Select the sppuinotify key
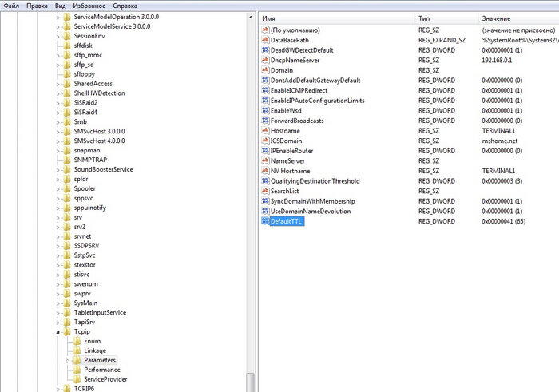This screenshot has height=392, width=559. (x=89, y=208)
